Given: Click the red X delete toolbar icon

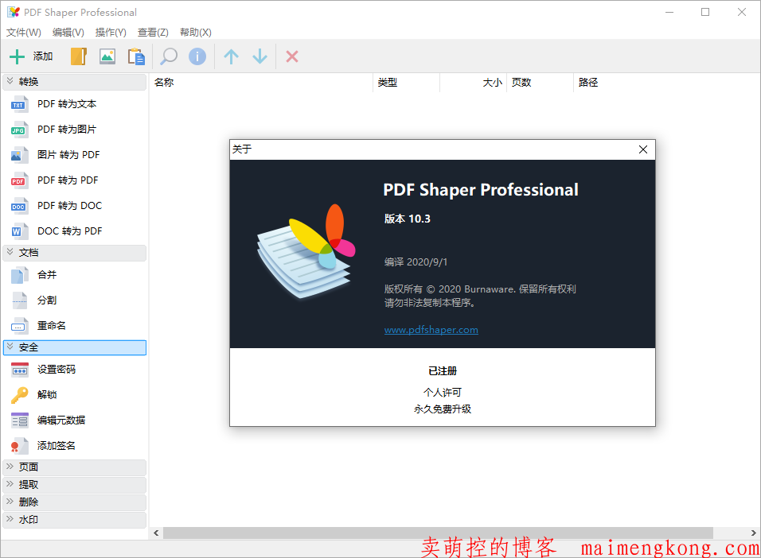Looking at the screenshot, I should [292, 56].
